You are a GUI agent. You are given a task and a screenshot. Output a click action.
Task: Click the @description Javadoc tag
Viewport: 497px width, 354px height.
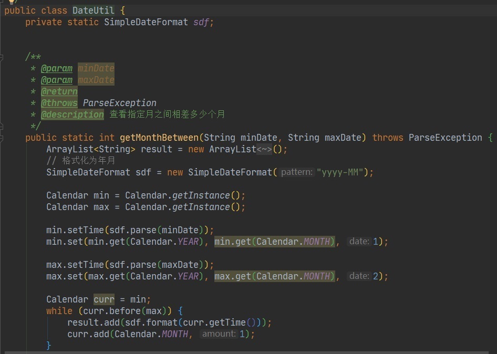point(73,114)
